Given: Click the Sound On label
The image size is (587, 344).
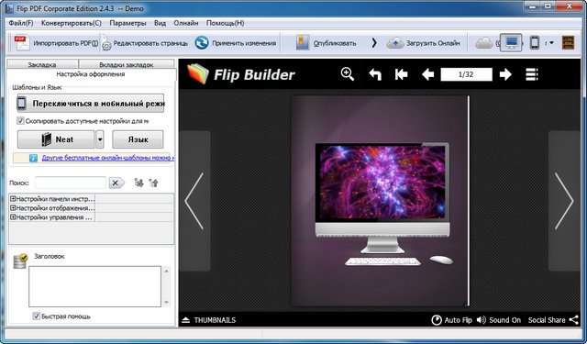Looking at the screenshot, I should (504, 320).
